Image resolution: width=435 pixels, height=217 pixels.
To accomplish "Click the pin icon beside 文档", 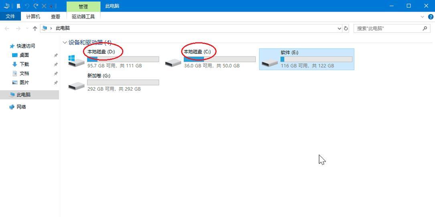I will click(x=56, y=73).
